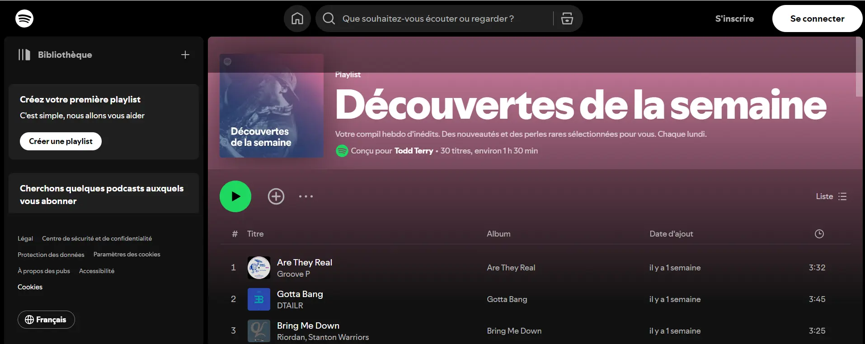Viewport: 865px width, 344px height.
Task: Open album link Gotta Bang
Action: point(507,299)
